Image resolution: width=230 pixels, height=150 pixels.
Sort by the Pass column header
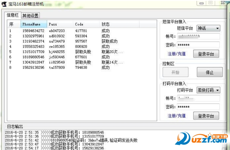(x=60, y=24)
